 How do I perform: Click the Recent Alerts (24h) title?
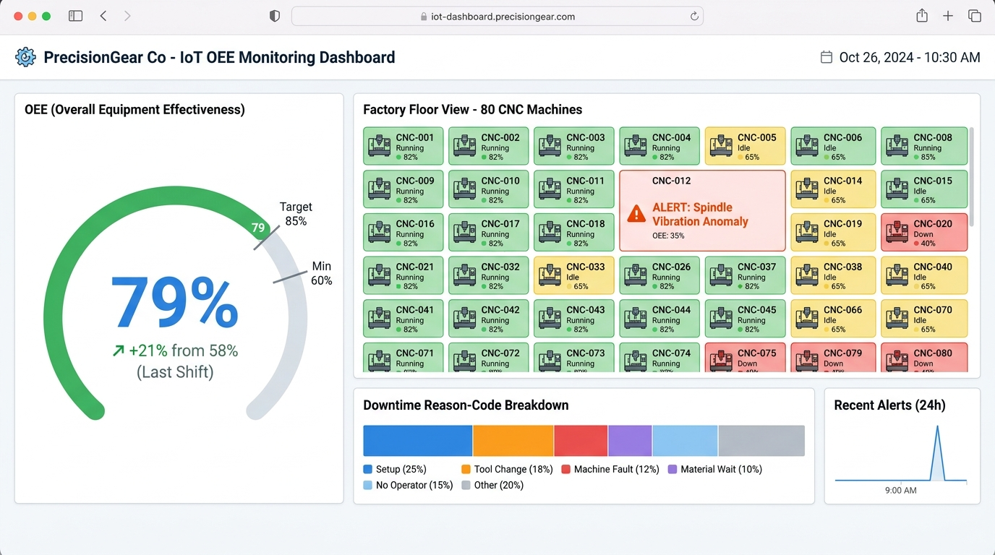pos(889,405)
